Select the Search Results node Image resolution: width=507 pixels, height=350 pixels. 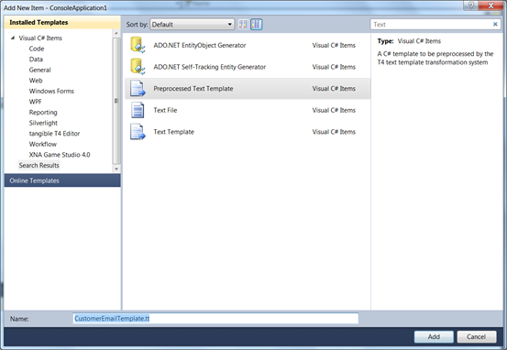click(39, 166)
